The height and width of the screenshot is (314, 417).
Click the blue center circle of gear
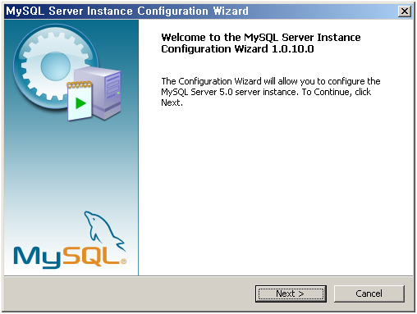click(56, 66)
